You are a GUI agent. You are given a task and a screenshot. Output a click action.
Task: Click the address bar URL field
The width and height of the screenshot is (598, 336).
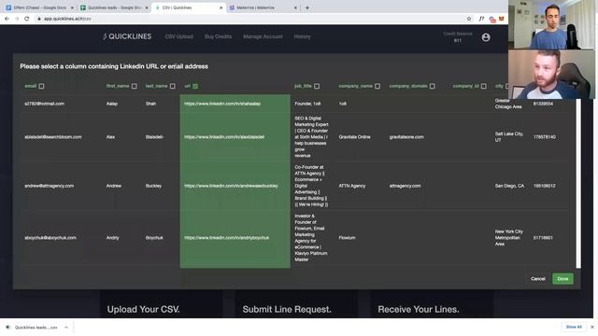click(x=251, y=19)
